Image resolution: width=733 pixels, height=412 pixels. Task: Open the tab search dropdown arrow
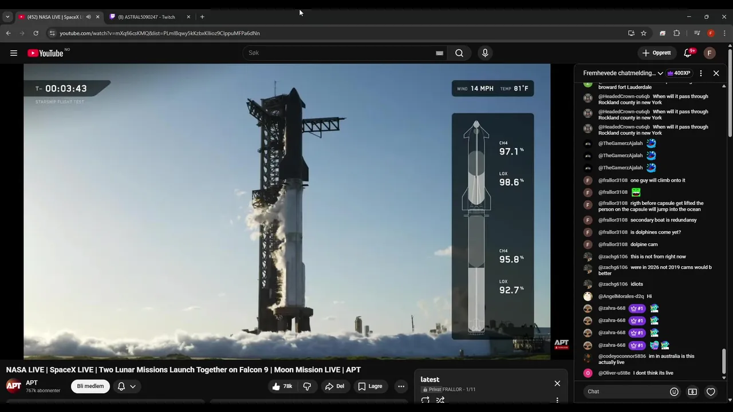click(7, 17)
